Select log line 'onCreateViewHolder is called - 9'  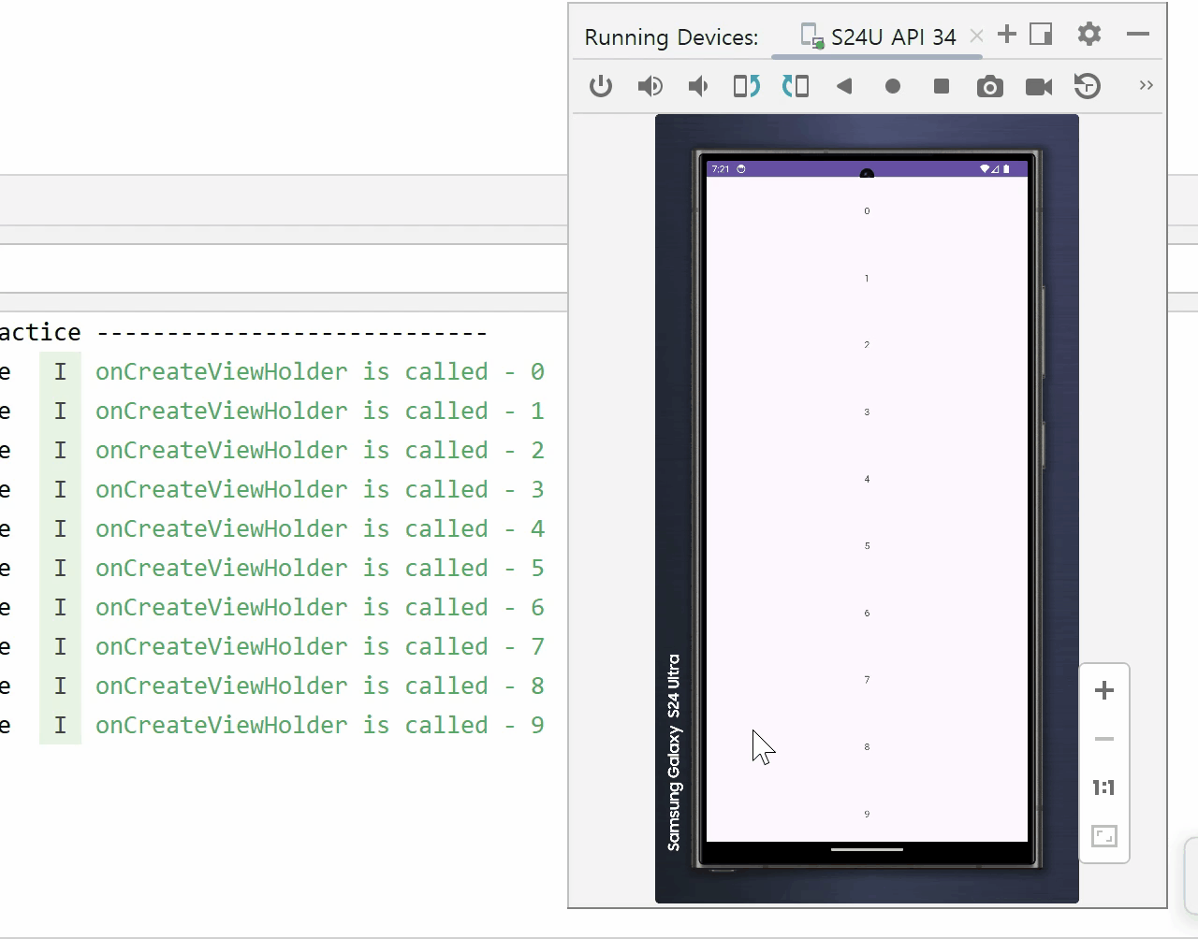click(320, 725)
